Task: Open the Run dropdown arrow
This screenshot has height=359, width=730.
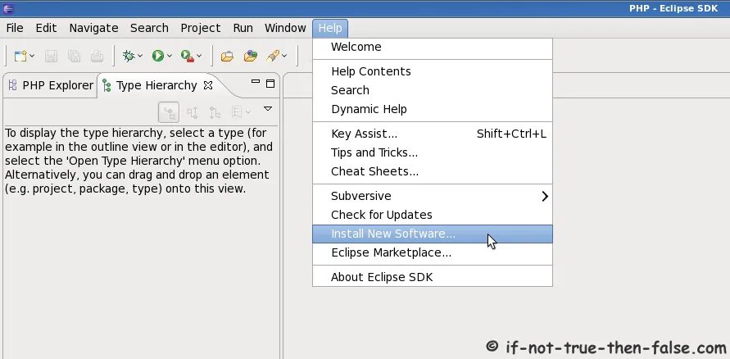Action: pos(169,56)
